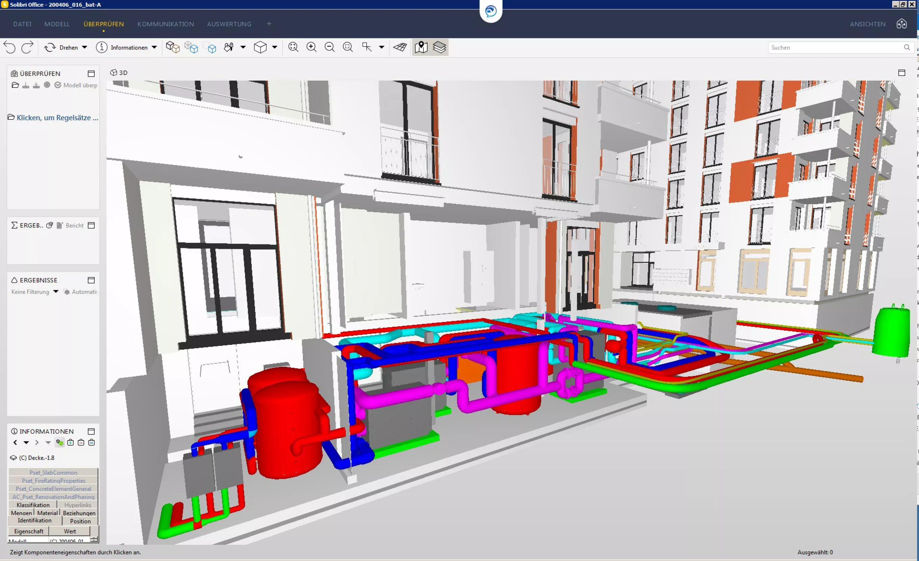Screen dimensions: 919x561
Task: Open the Drehen mode dropdown
Action: [x=85, y=47]
